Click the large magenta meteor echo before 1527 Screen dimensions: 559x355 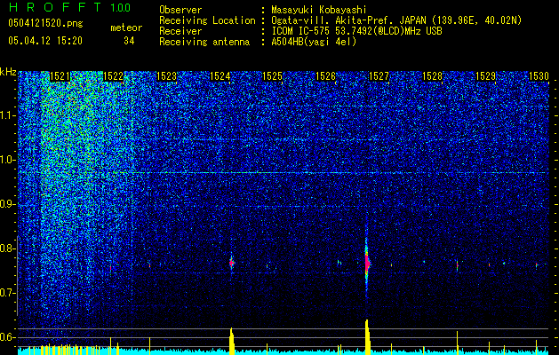[367, 264]
